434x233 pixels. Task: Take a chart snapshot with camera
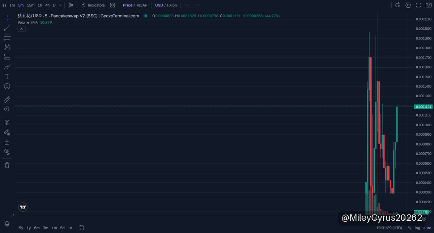[x=429, y=5]
